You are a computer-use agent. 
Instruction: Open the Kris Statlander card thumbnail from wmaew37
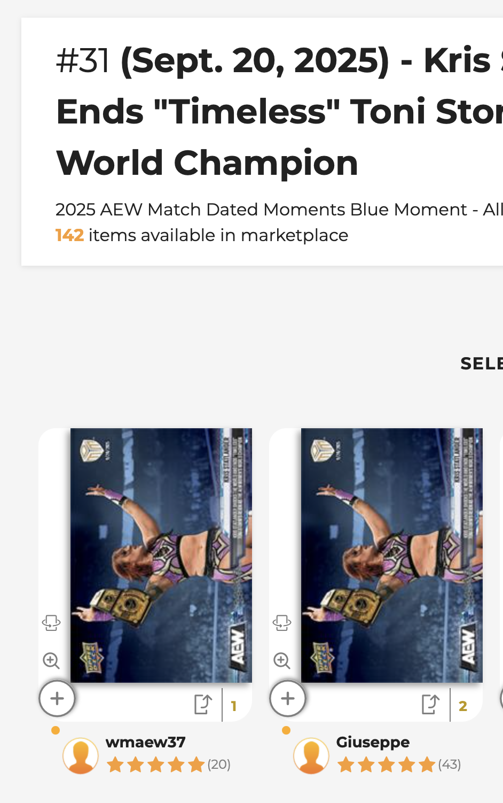[x=161, y=555]
